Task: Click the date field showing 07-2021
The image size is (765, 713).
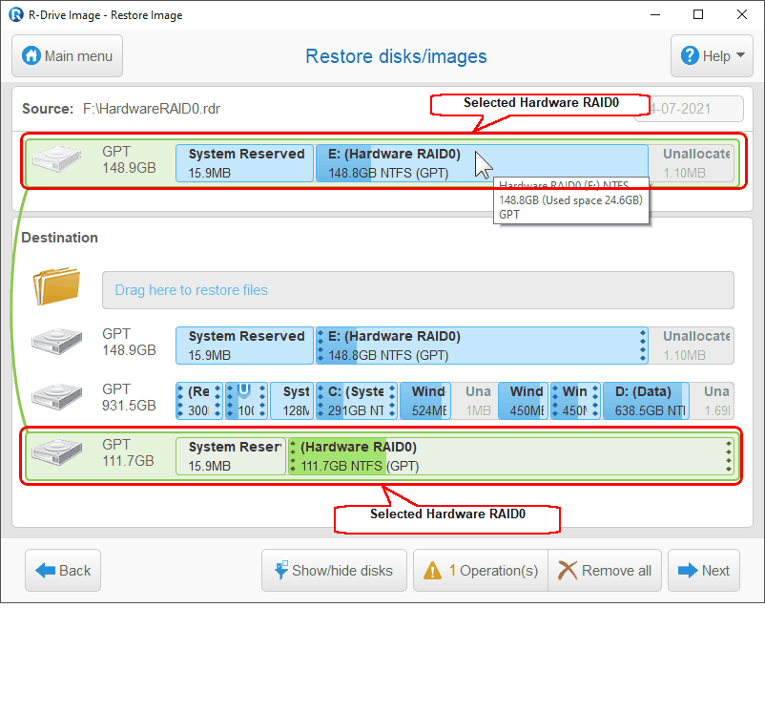Action: pos(689,109)
